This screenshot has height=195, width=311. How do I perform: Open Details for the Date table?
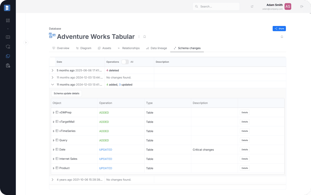click(x=245, y=149)
